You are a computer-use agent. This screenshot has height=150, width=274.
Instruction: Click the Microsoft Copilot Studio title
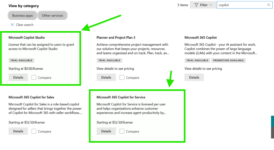[27, 37]
